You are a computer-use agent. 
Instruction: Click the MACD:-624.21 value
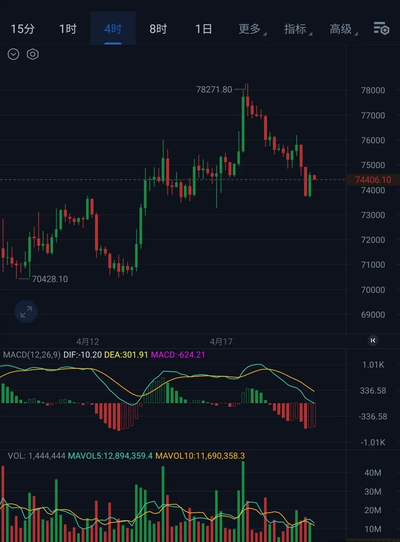click(x=178, y=355)
